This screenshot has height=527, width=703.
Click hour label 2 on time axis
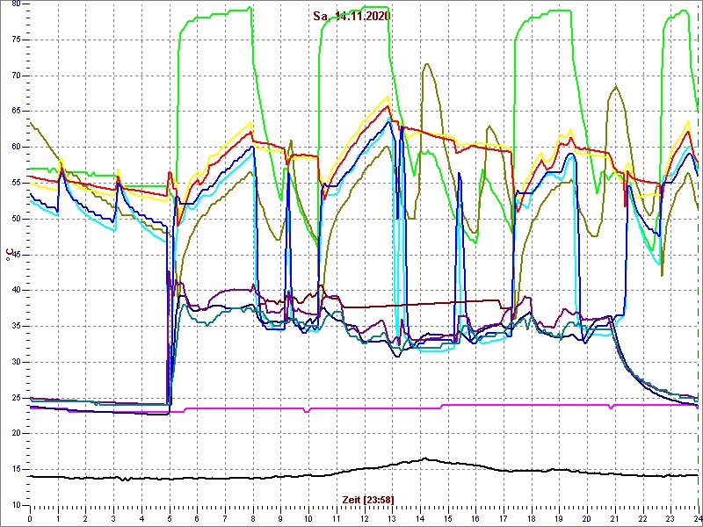click(x=85, y=518)
